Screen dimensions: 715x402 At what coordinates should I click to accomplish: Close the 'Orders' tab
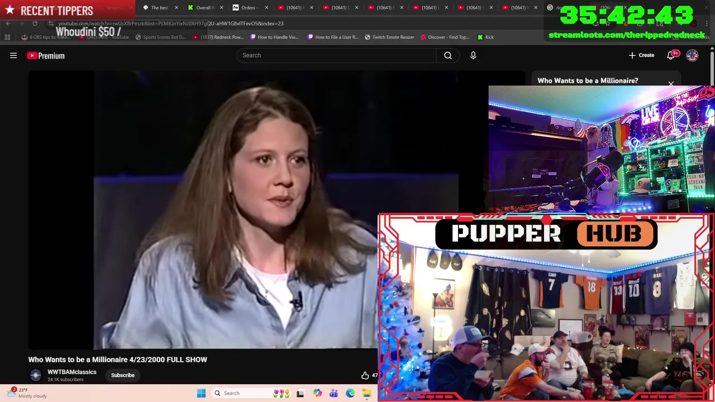pos(266,8)
